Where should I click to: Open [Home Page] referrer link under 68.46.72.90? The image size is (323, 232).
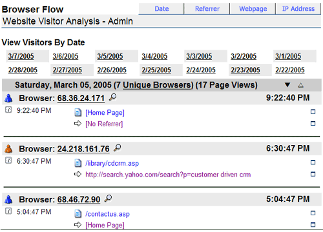pos(105,225)
